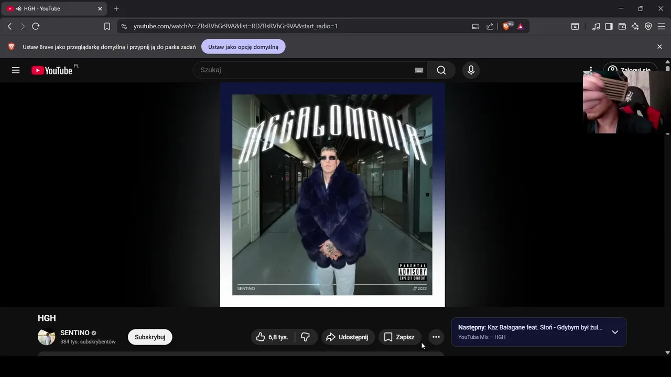Open the tab search icon in toolbar
671x377 pixels.
575,26
